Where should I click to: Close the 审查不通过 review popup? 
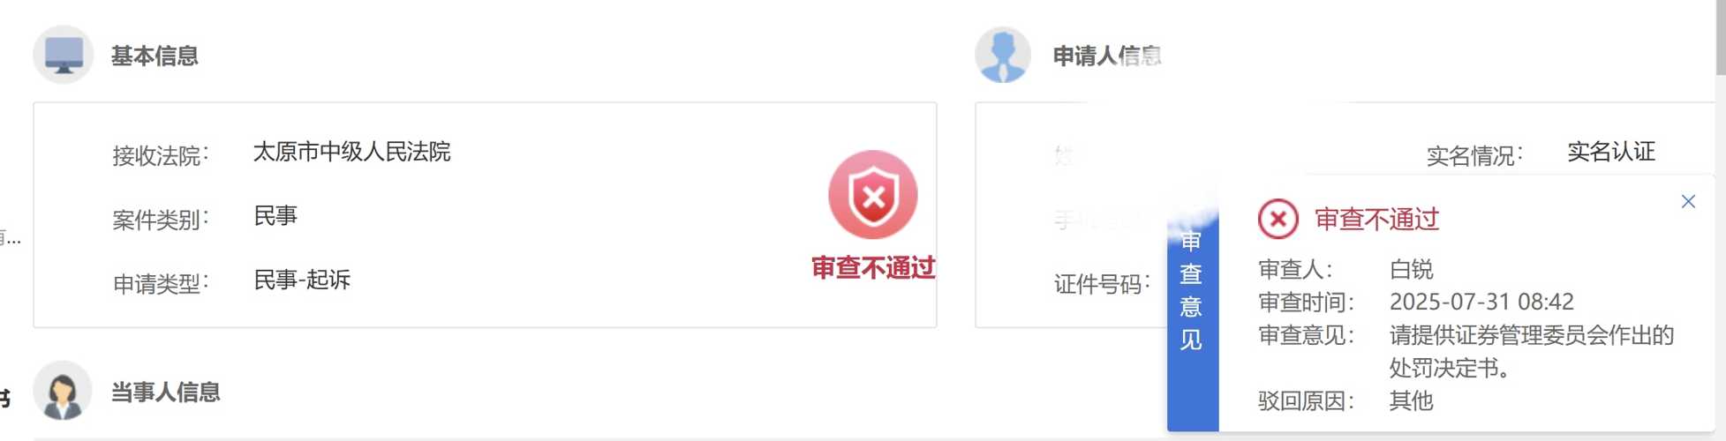click(1688, 202)
